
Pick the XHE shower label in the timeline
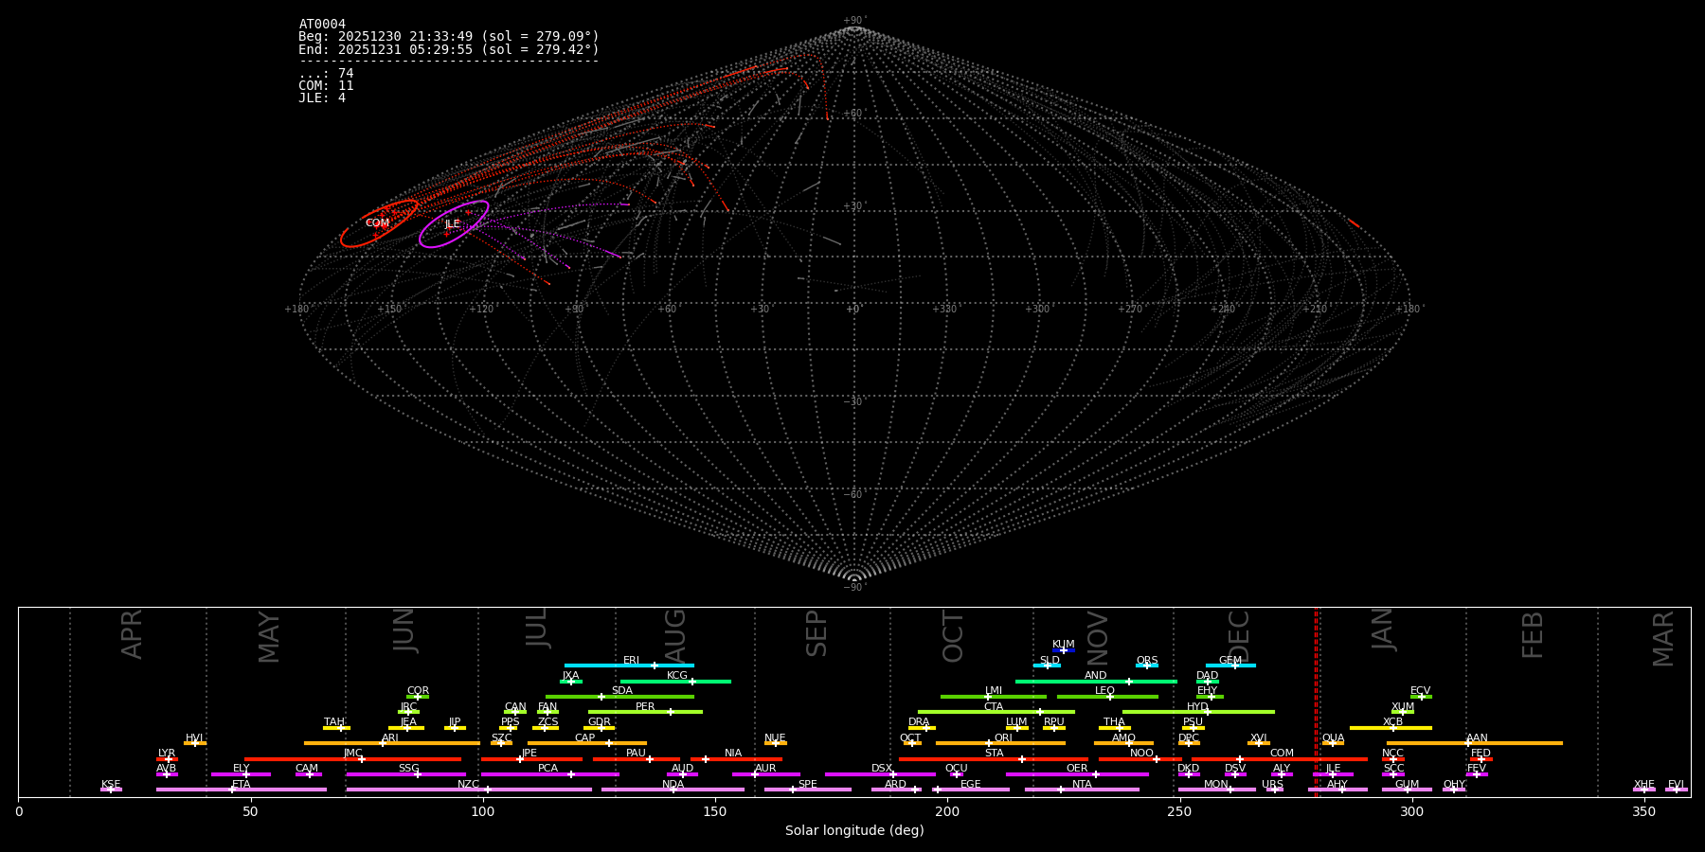[1643, 785]
